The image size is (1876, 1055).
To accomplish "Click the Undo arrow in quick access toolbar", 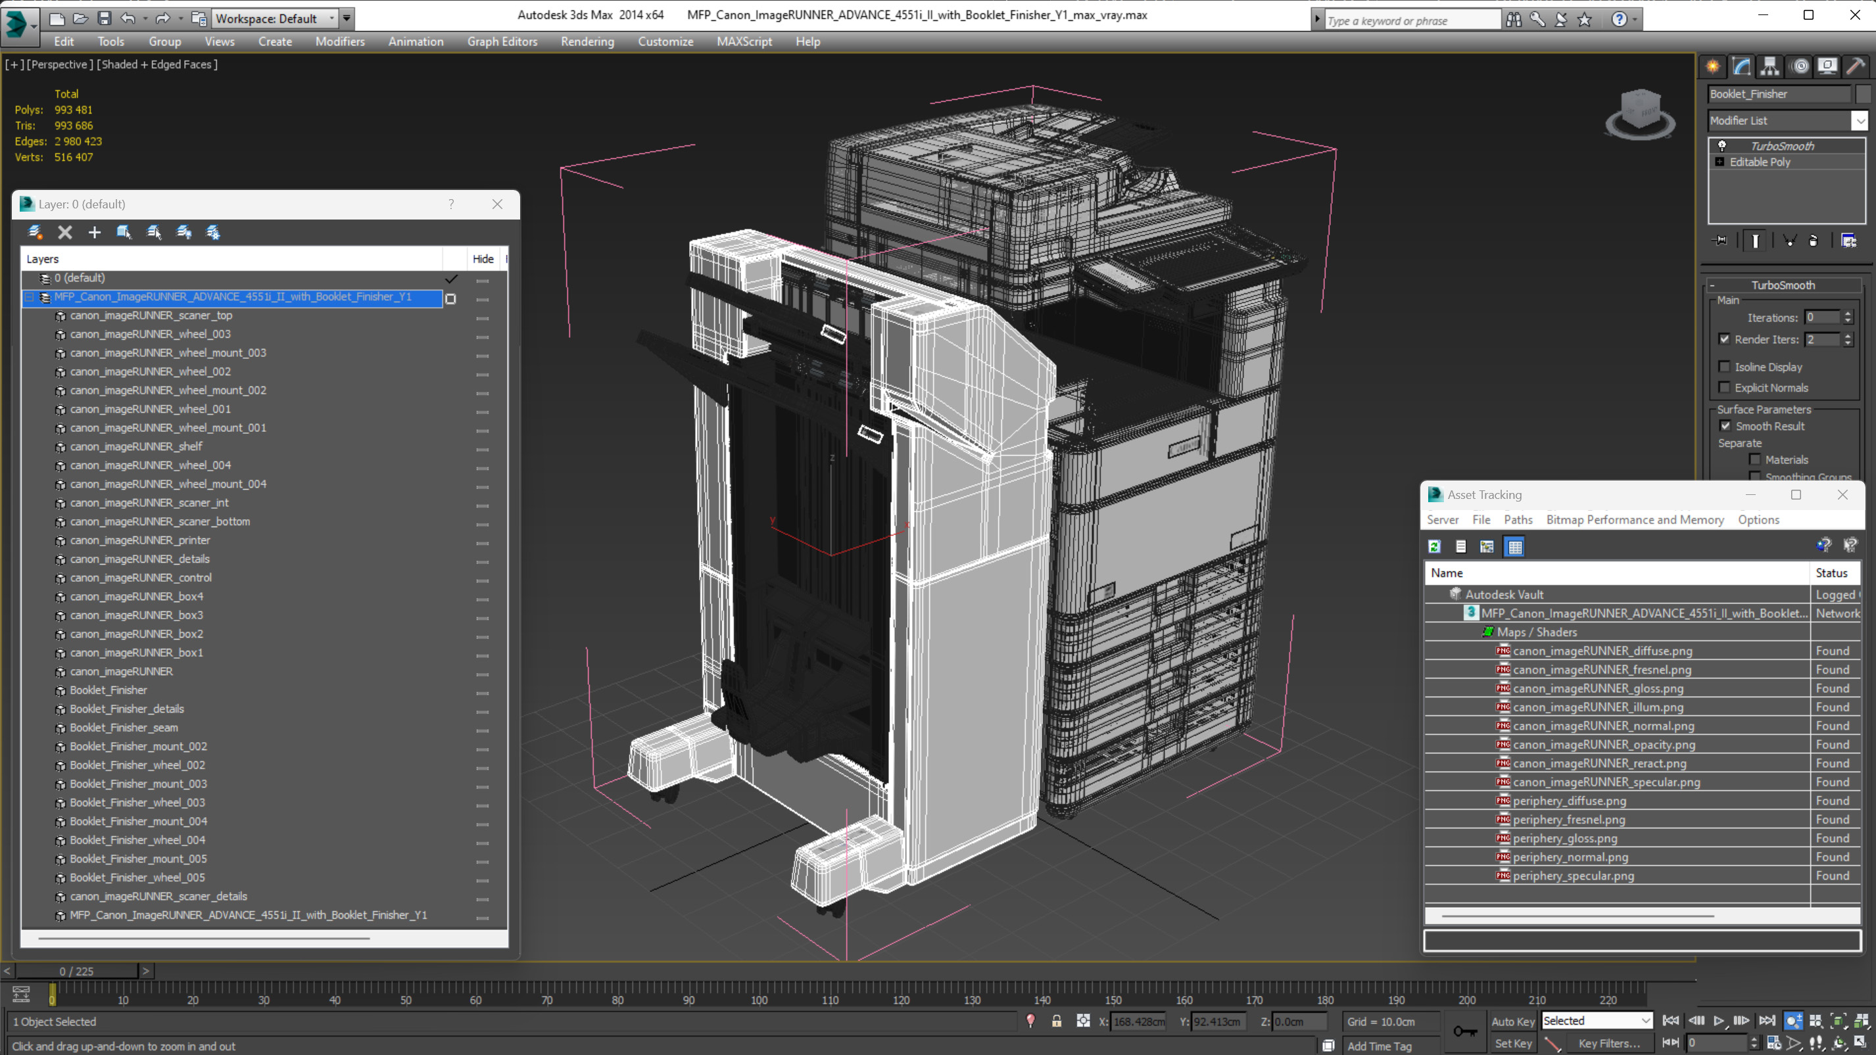I will [128, 18].
